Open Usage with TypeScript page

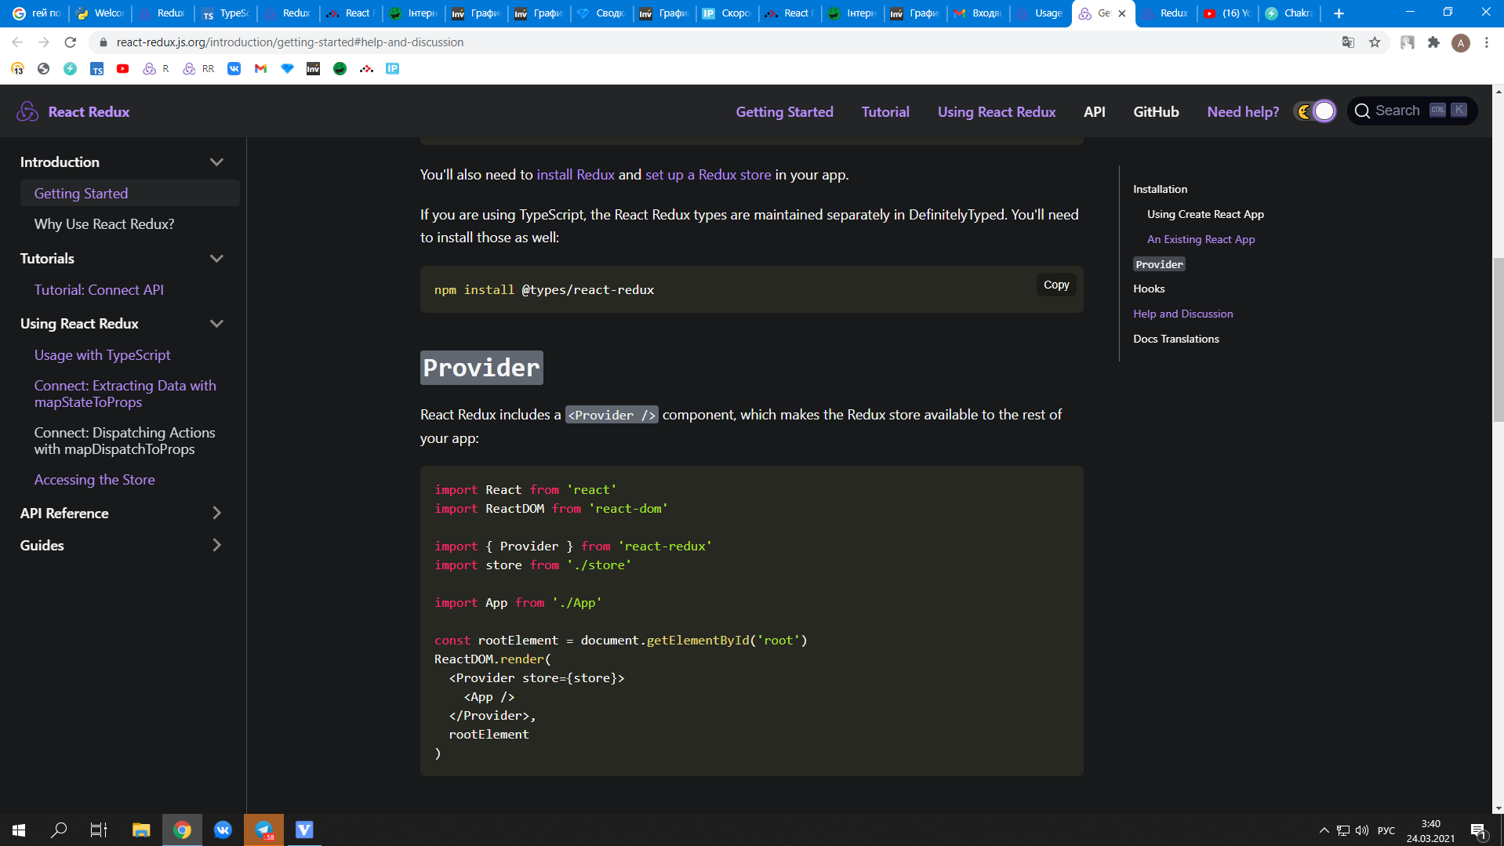tap(102, 355)
